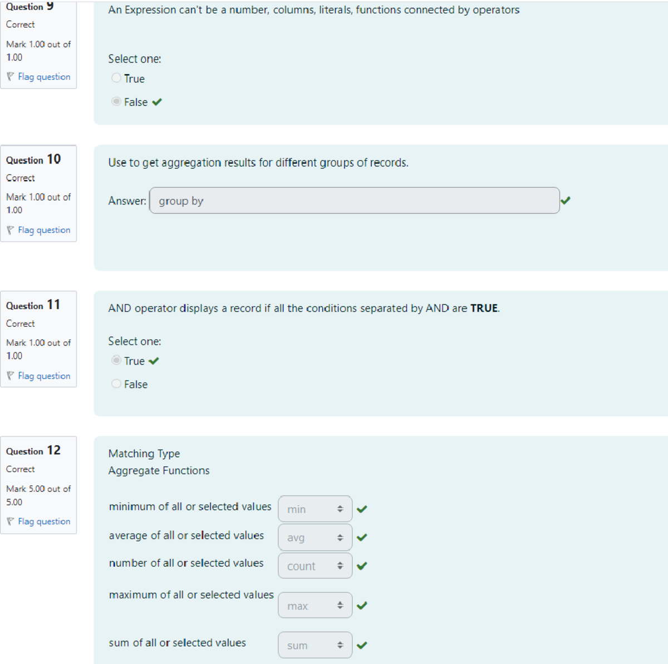Click the Question 10 prompt about aggregation results
The height and width of the screenshot is (664, 668).
point(258,163)
